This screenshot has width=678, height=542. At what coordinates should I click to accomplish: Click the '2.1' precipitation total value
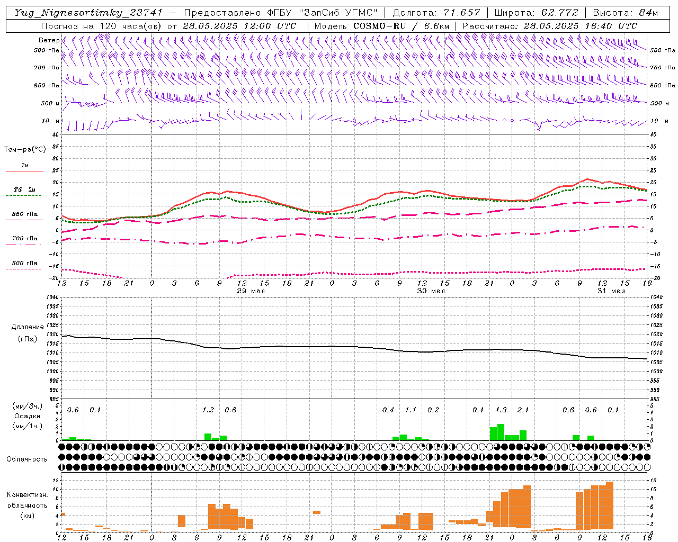523,410
